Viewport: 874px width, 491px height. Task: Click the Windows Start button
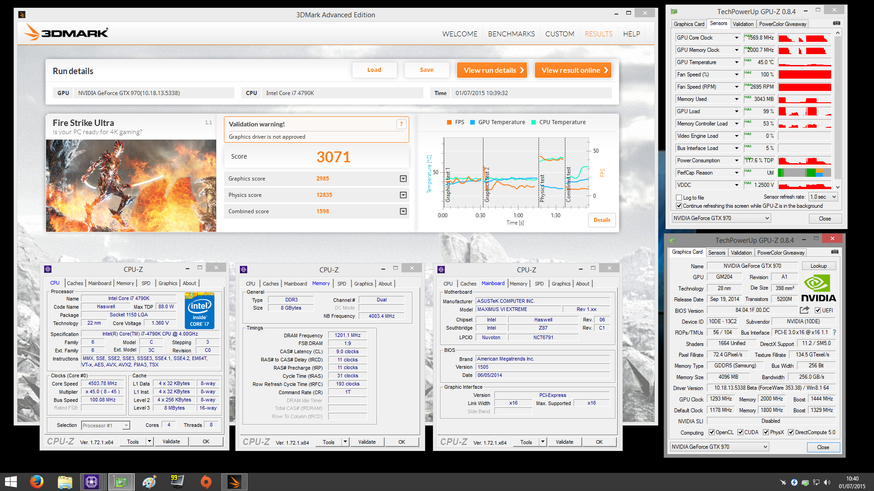click(x=10, y=481)
